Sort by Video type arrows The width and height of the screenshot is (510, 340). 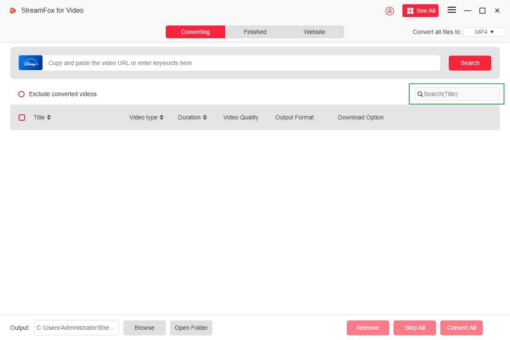point(161,117)
